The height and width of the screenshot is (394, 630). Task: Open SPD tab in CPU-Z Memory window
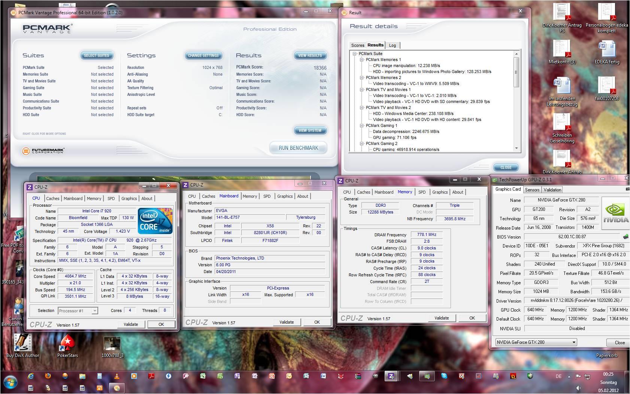click(422, 192)
